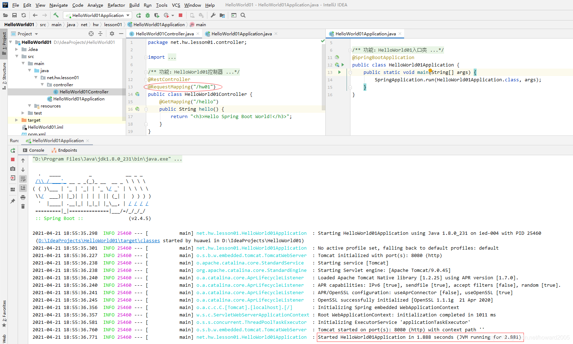Click the Synchronize/reload toolbar icon
This screenshot has width=573, height=344.
tap(24, 15)
